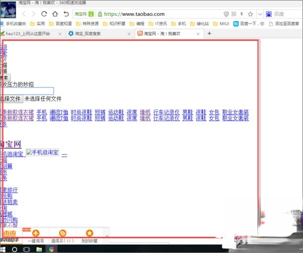Screen dimensions: 303x253
Task: Open the 实用 bookmark folder
Action: pos(37,24)
